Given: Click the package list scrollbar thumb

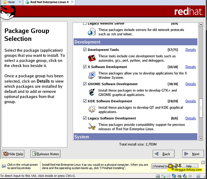Looking at the screenshot, I should (201, 108).
